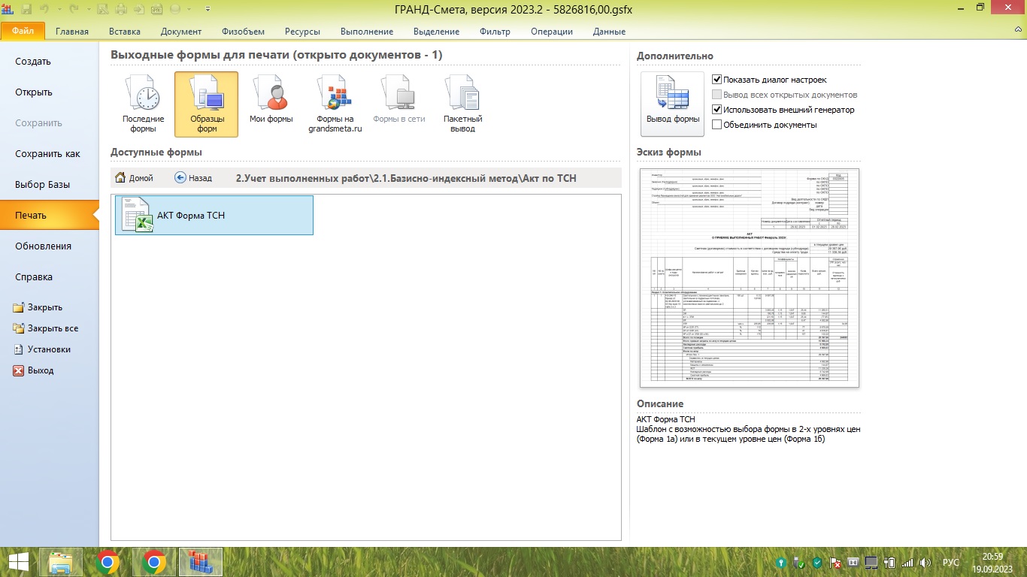
Task: Click the volume icon in system tray
Action: [925, 562]
